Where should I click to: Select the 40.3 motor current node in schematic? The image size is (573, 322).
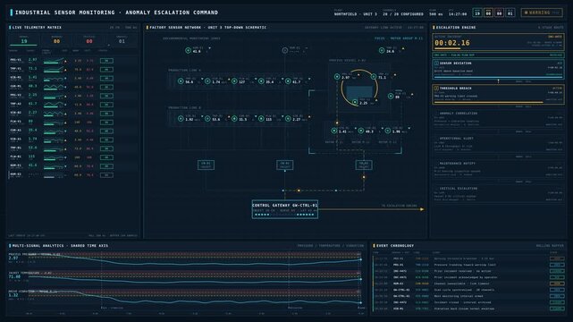360,131
